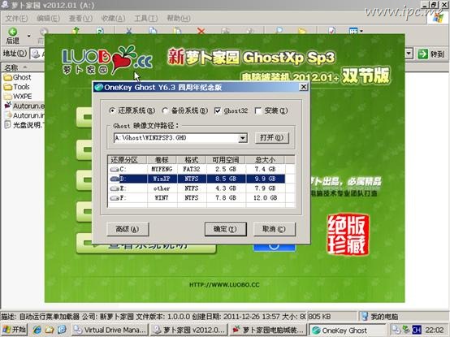
Task: Click the LUOBO.cc logo
Action: [106, 61]
